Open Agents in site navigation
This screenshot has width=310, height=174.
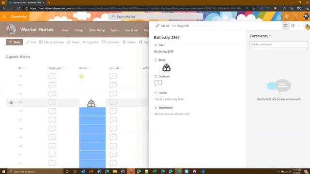coord(115,30)
